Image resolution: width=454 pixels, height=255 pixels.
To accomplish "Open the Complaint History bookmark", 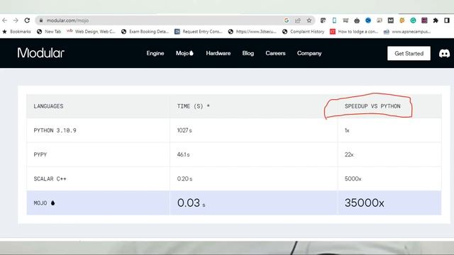I will pos(303,31).
